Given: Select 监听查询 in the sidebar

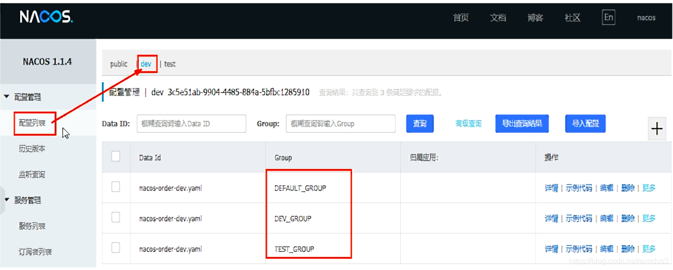Looking at the screenshot, I should pyautogui.click(x=32, y=174).
